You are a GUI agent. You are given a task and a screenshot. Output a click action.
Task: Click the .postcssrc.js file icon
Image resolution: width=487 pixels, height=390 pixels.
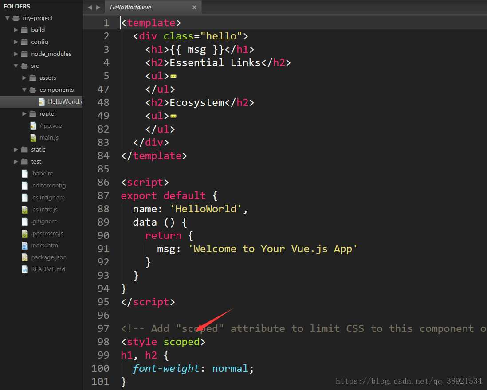[25, 233]
